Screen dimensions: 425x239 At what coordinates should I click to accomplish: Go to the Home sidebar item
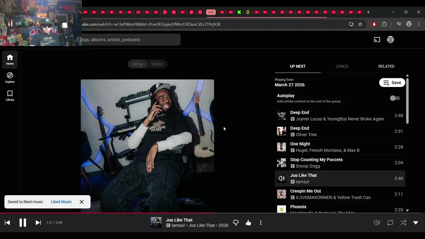[10, 59]
